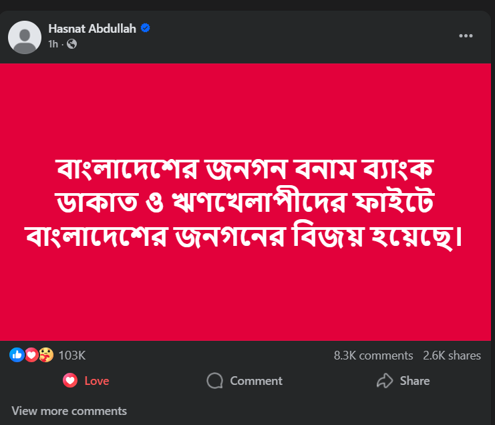The image size is (495, 425).
Task: Click the Share button label
Action: tap(415, 381)
